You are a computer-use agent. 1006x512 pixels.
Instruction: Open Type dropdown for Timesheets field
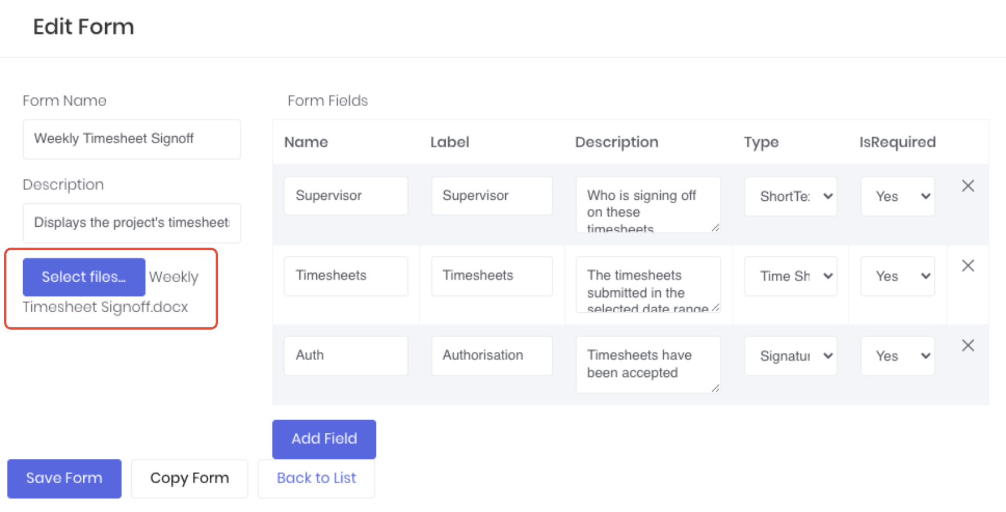click(790, 276)
